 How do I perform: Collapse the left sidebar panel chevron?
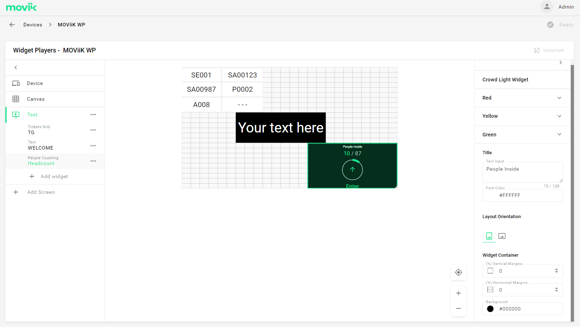[x=16, y=67]
